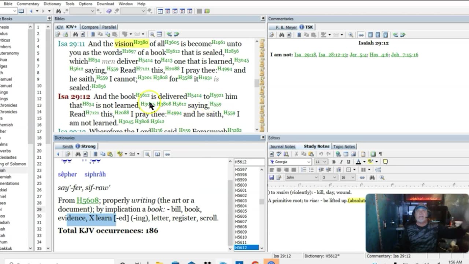
Task: Click the back navigation arrow in the main toolbar
Action: [31, 11]
